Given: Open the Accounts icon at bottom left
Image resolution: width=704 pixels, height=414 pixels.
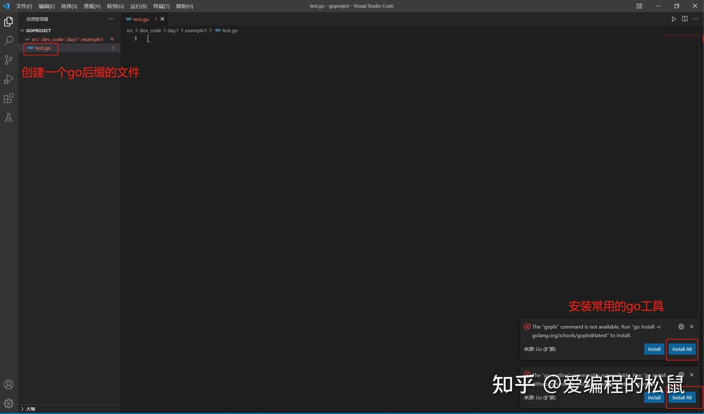Looking at the screenshot, I should click(8, 384).
